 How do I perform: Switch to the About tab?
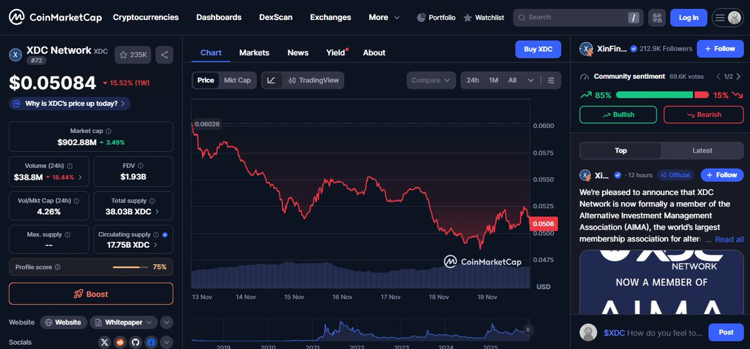tap(374, 53)
